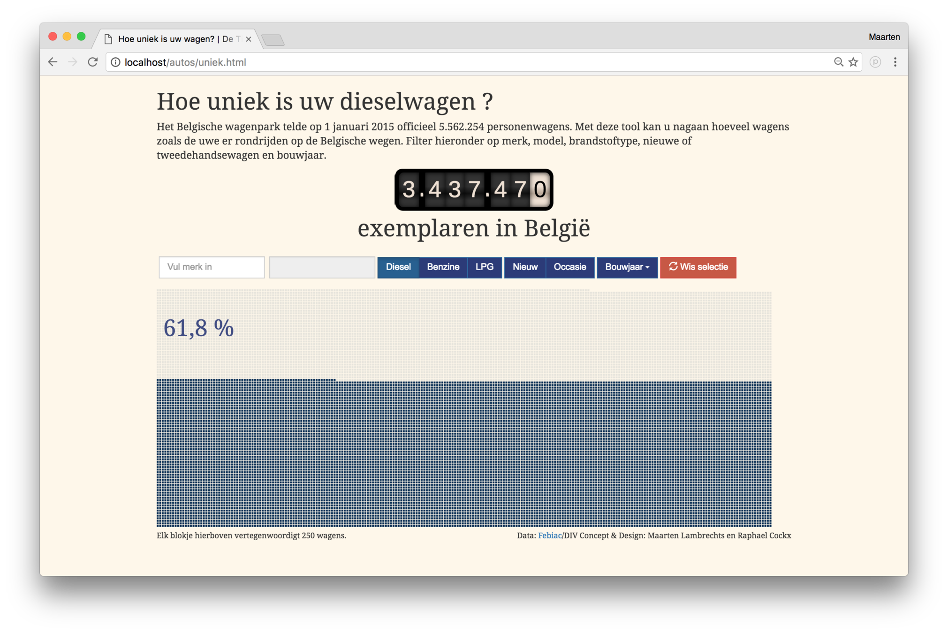The height and width of the screenshot is (633, 948).
Task: Click the browser forward arrow
Action: point(72,62)
